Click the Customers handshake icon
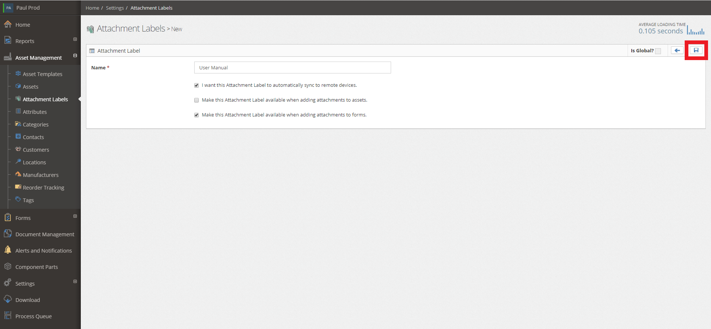This screenshot has height=329, width=711. tap(18, 149)
